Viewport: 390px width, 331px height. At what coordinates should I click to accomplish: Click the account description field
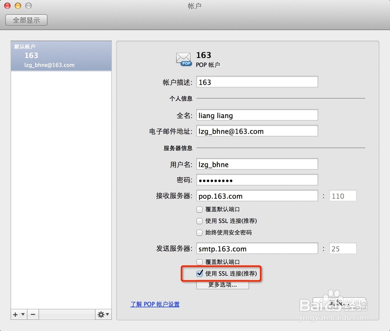(x=257, y=82)
